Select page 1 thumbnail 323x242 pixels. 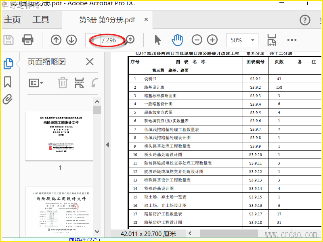[x=59, y=136]
